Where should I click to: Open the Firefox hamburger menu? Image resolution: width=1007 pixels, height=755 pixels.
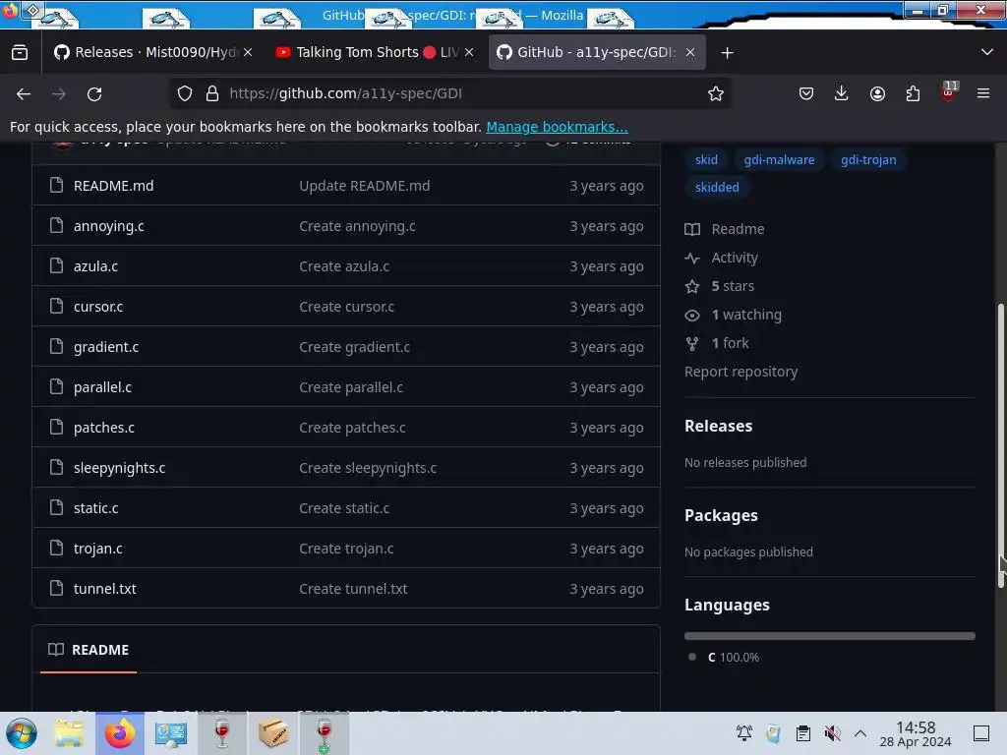[x=982, y=93]
